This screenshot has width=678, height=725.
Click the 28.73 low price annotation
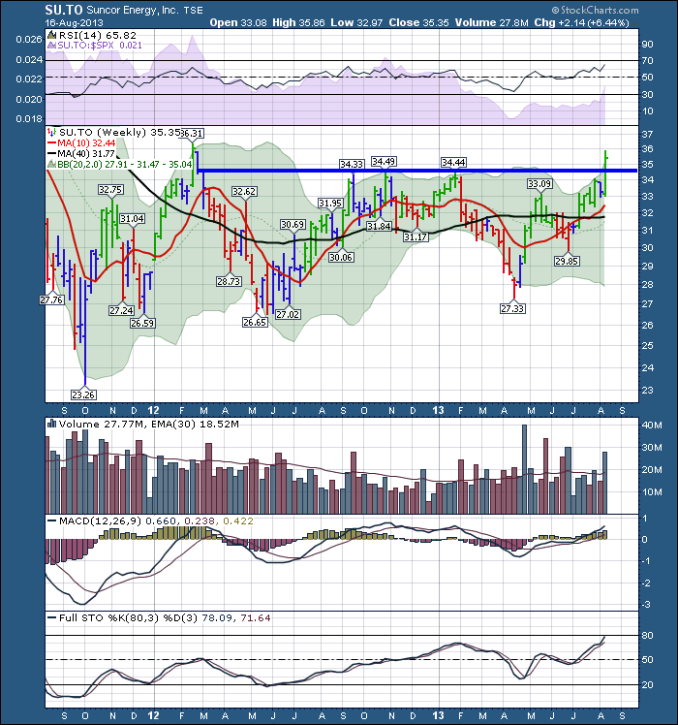(229, 281)
